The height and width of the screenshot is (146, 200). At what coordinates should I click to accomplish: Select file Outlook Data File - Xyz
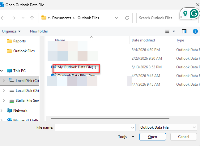pos(76,75)
